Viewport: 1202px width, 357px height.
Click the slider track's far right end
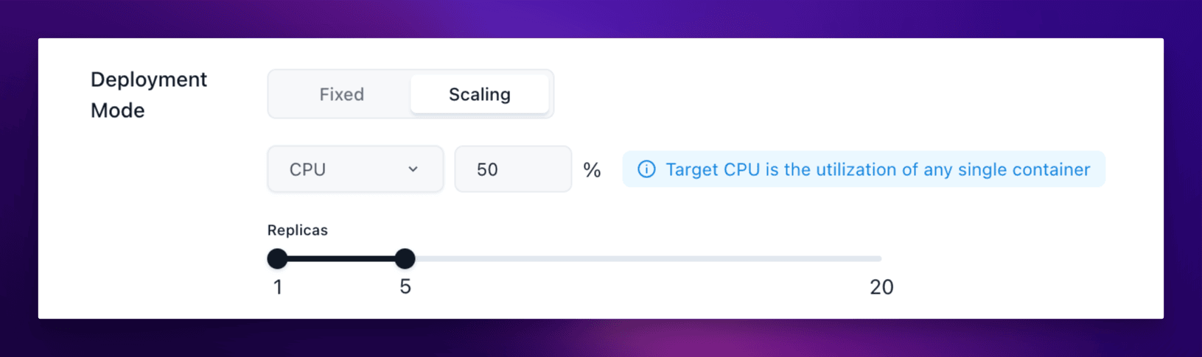878,258
